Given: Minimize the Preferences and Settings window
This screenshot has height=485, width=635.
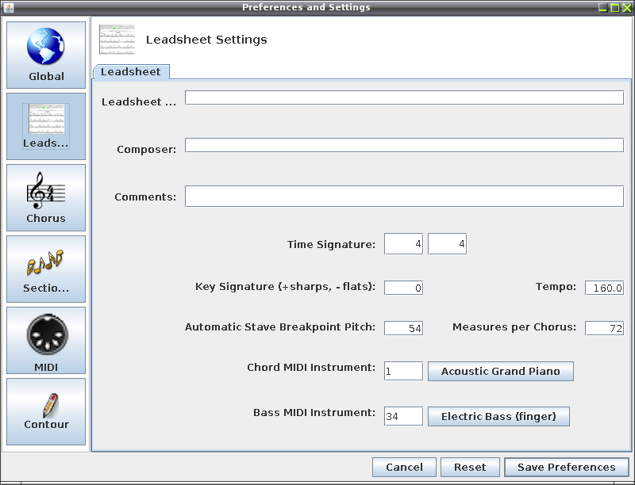Looking at the screenshot, I should tap(603, 8).
